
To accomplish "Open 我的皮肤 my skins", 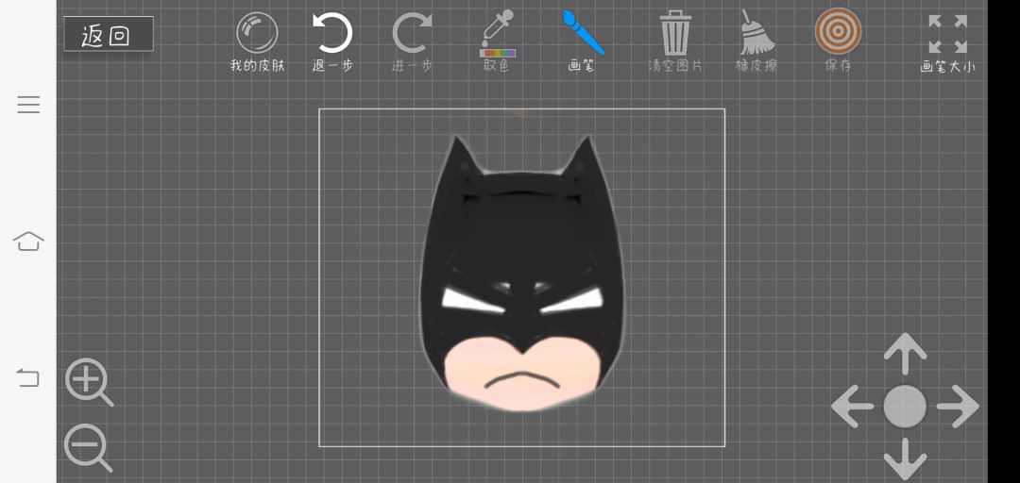I will pos(257,42).
